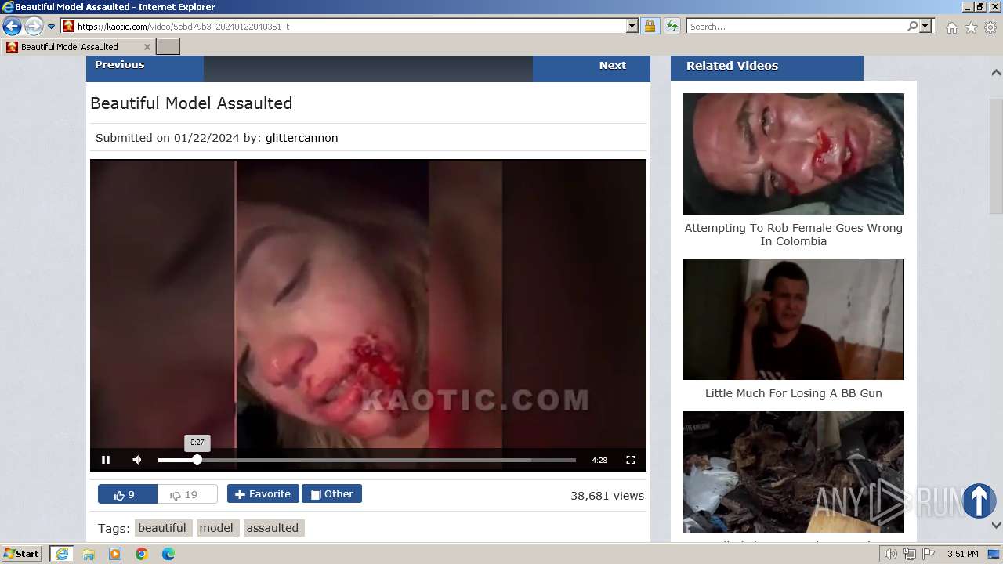Like the video with thumbs up

pos(128,494)
